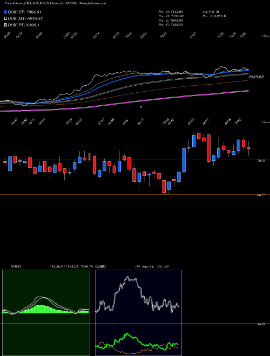Click the white ADX line peak
This screenshot has height=356, width=270.
tap(128, 277)
